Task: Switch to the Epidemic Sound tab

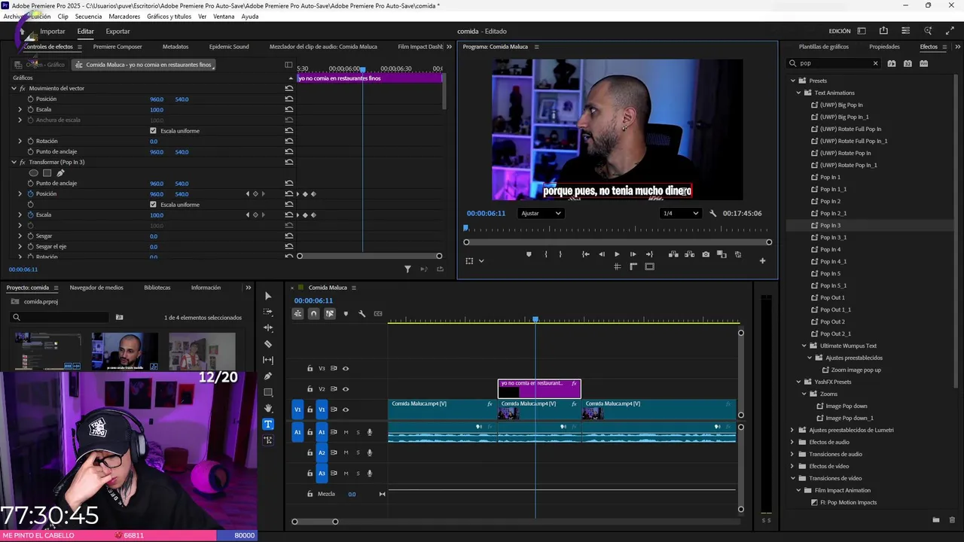Action: pos(229,47)
